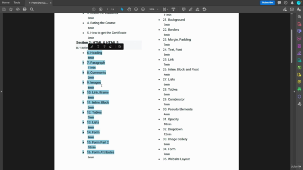This screenshot has width=303, height=170.
Task: Highlight the selected text in the popup toolbar
Action: [92, 47]
